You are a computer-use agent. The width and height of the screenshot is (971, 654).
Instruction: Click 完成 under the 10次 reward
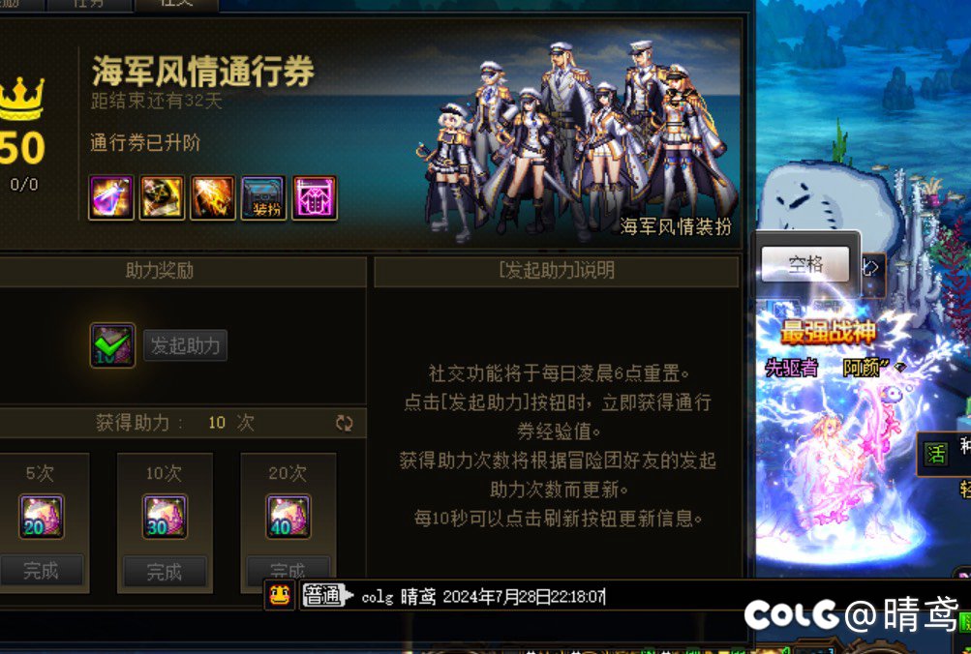point(165,571)
